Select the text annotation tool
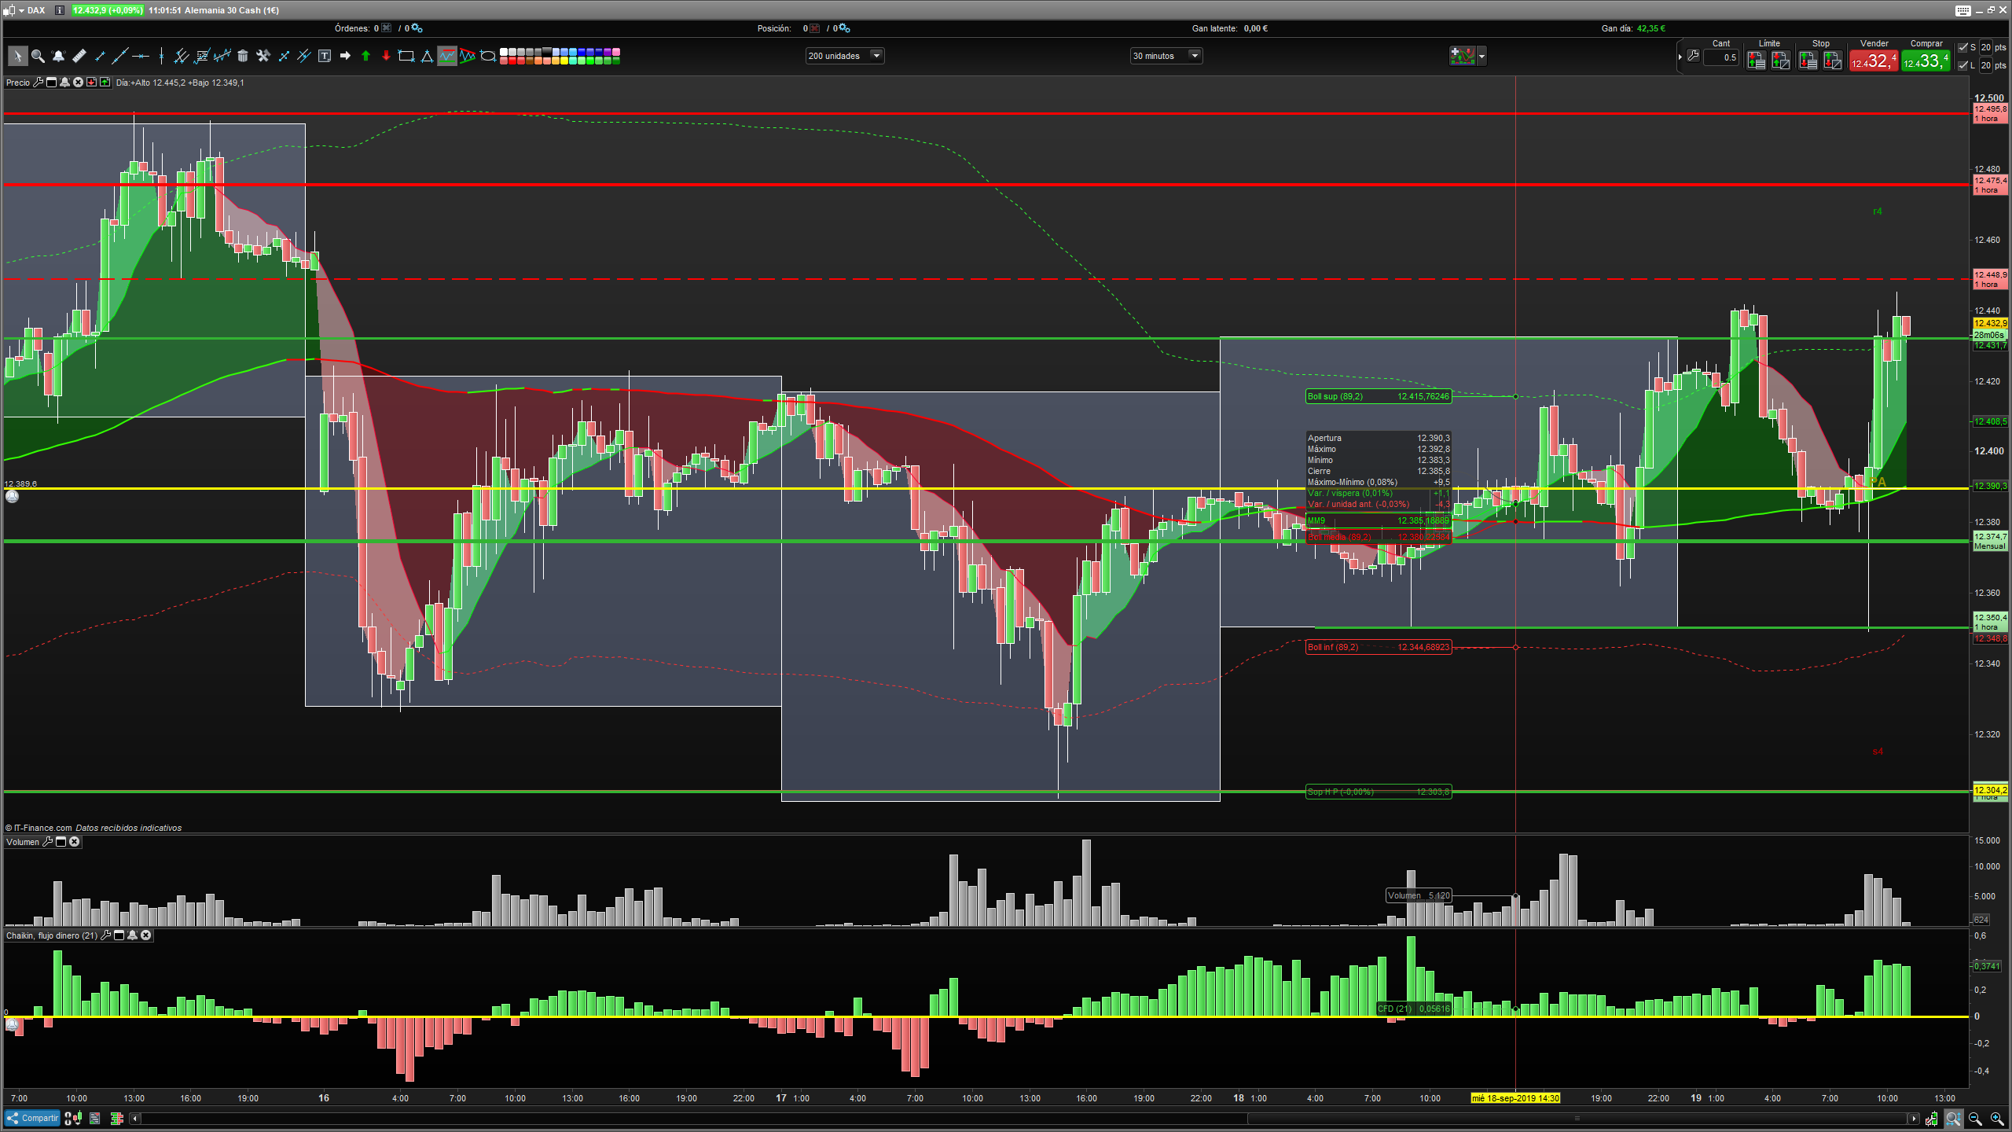 pyautogui.click(x=325, y=56)
